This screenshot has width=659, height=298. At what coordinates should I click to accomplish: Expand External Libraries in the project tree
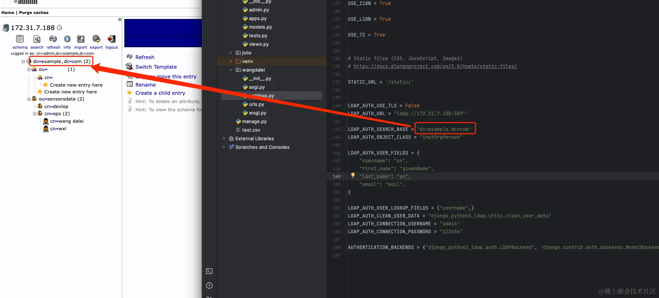(224, 138)
